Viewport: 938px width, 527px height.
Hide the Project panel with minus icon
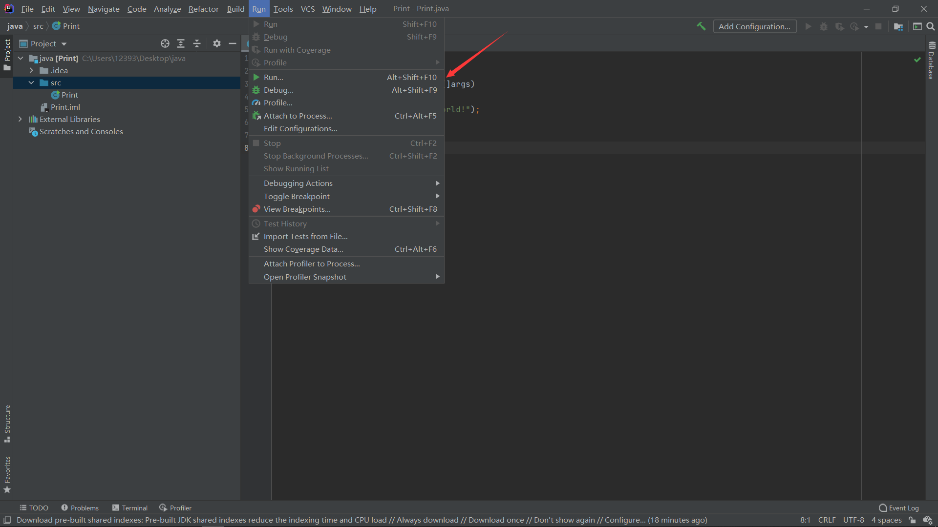233,43
